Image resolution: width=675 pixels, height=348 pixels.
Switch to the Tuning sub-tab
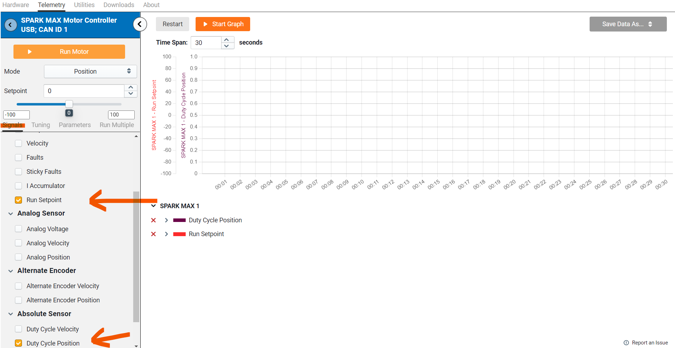pos(41,125)
